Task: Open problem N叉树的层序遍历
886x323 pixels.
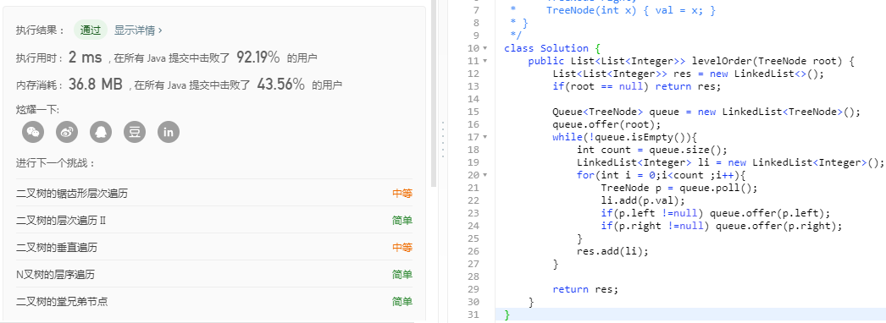Action: click(x=55, y=275)
